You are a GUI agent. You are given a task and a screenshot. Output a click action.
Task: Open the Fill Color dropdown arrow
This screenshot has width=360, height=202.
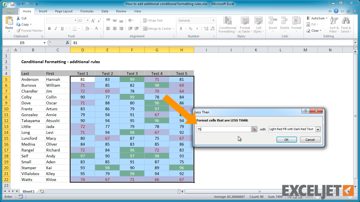(x=91, y=29)
